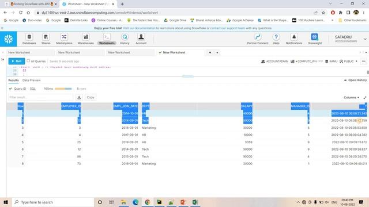The width and height of the screenshot is (369, 207).
Task: Add a new worksheet with plus button
Action: 210,52
